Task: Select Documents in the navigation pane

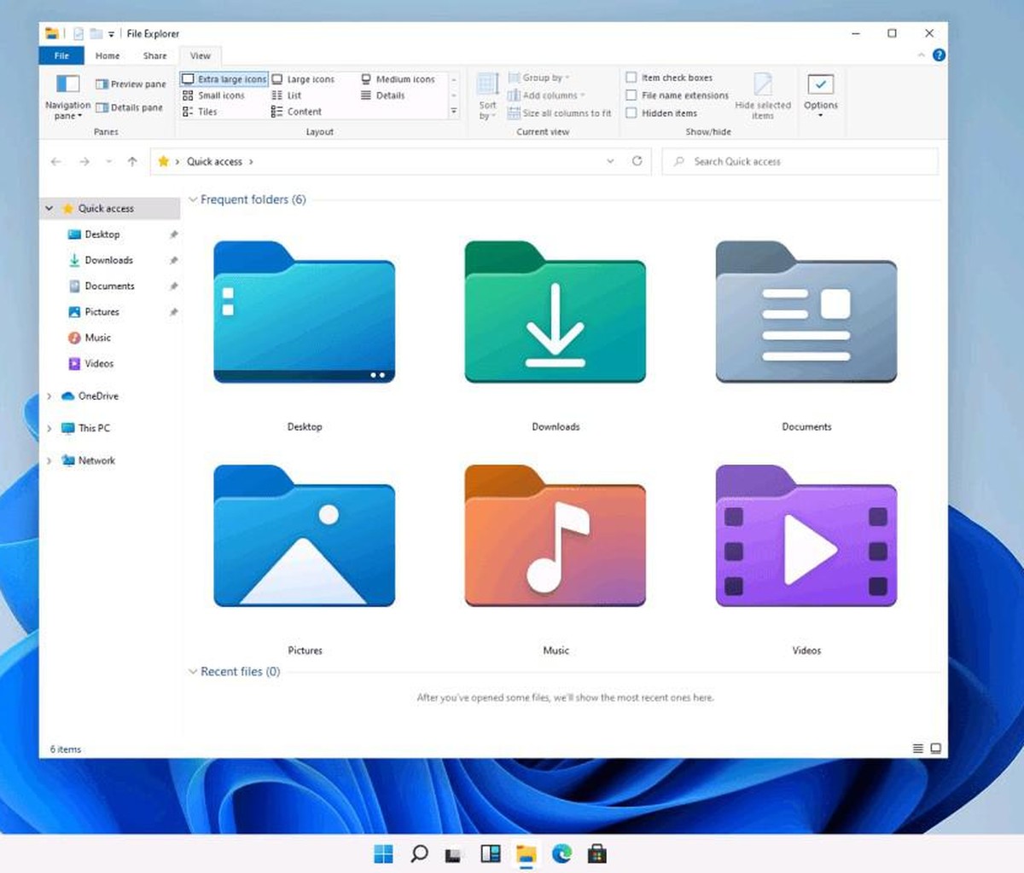Action: 110,286
